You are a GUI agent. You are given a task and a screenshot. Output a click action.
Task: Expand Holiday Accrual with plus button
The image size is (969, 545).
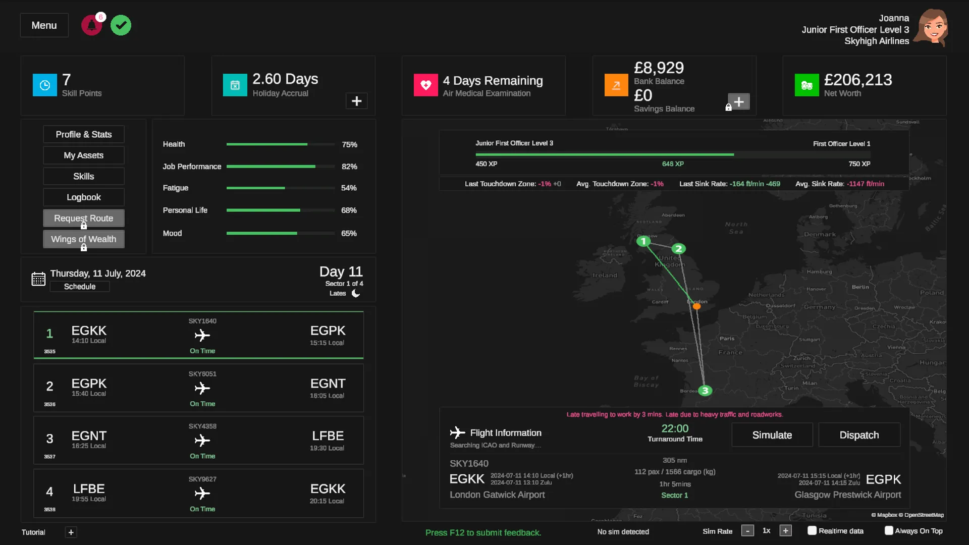point(356,101)
